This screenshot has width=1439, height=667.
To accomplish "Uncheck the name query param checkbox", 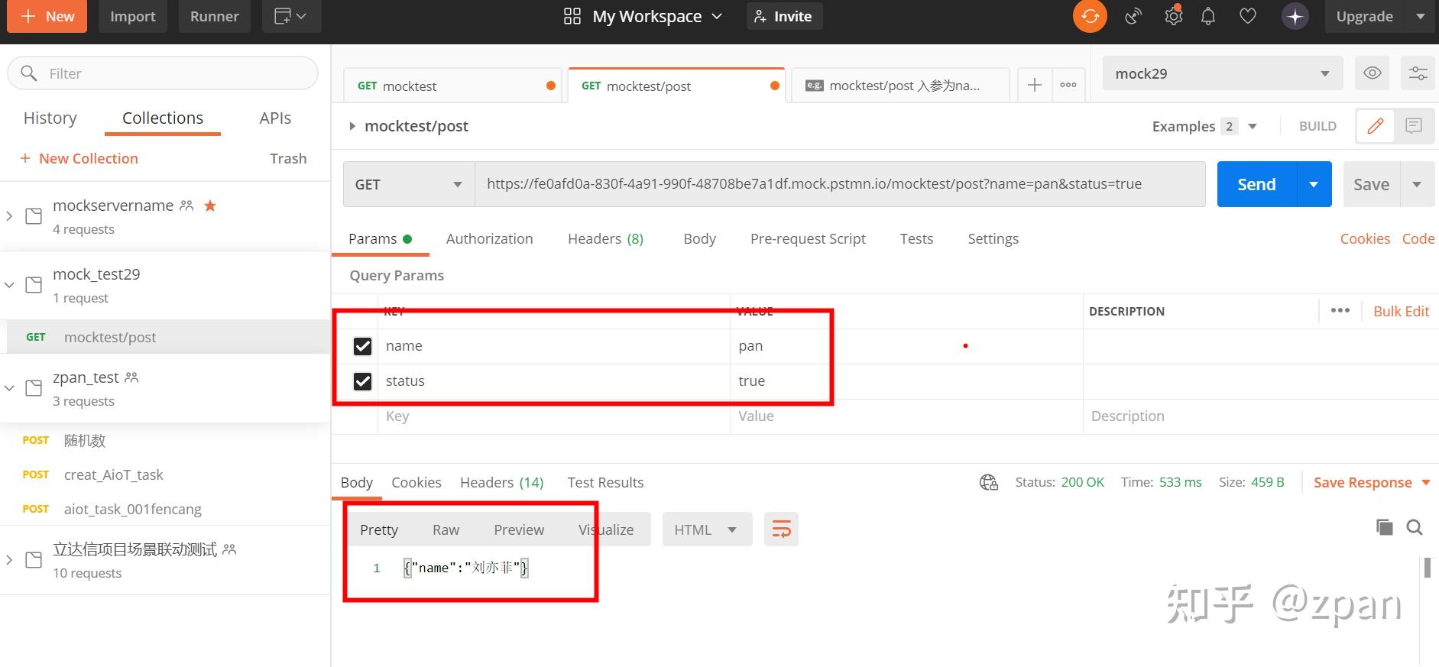I will tap(362, 346).
